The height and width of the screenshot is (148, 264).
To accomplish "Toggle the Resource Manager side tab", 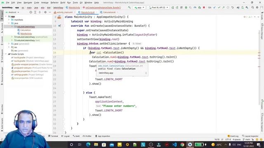I will click(2, 76).
